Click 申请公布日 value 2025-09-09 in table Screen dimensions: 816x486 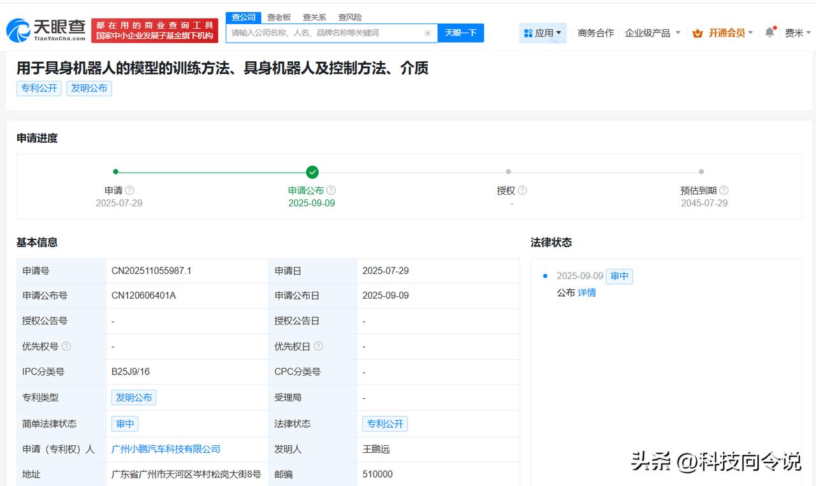(386, 296)
